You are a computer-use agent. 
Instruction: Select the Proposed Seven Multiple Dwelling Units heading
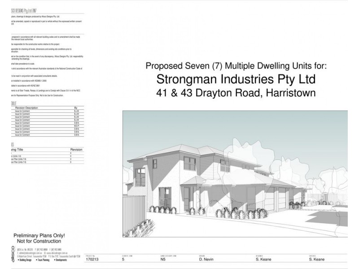(x=236, y=66)
